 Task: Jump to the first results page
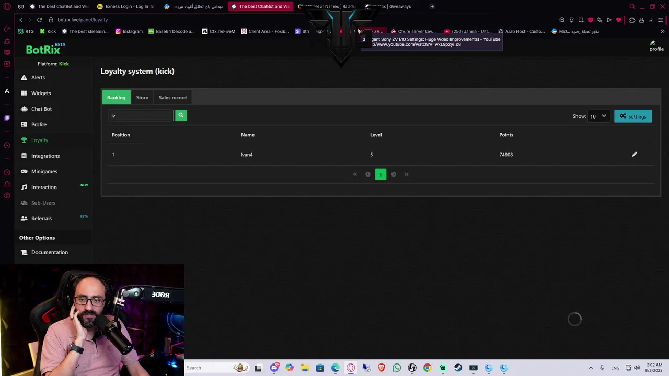(x=355, y=174)
